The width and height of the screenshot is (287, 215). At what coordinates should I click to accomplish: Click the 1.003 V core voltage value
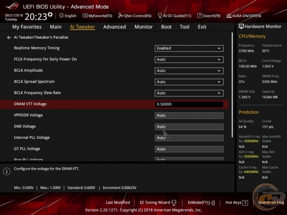pos(268,66)
